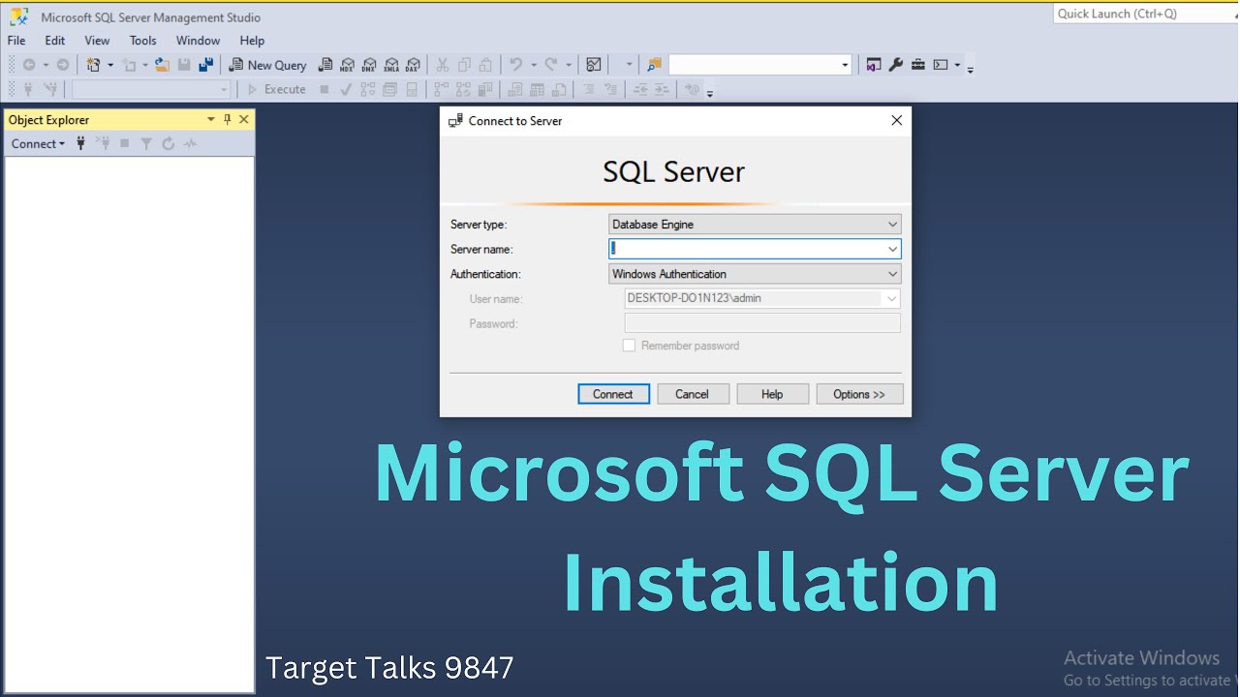1240x697 pixels.
Task: Click the SQL editor toolbar connect plug
Action: click(27, 89)
